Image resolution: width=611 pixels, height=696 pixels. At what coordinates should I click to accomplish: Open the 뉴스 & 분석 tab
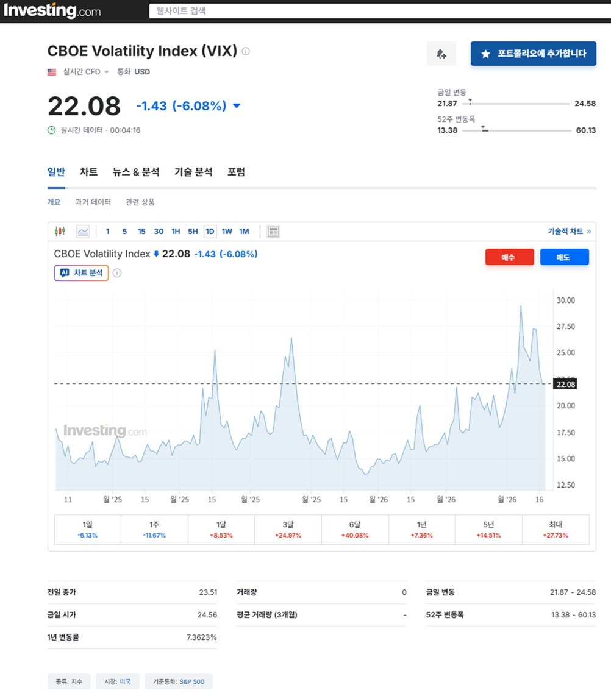(x=136, y=172)
